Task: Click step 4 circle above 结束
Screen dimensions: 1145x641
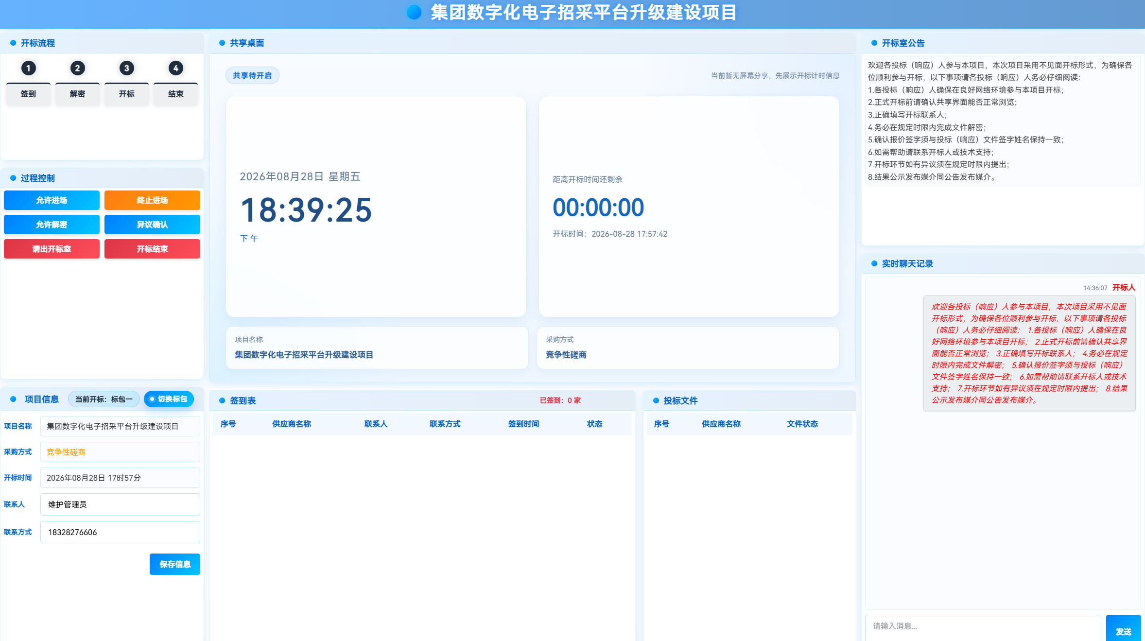Action: [175, 68]
